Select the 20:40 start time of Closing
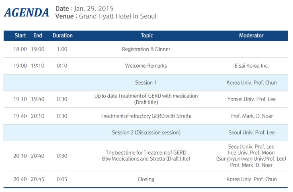The width and height of the screenshot is (293, 192). click(x=20, y=179)
